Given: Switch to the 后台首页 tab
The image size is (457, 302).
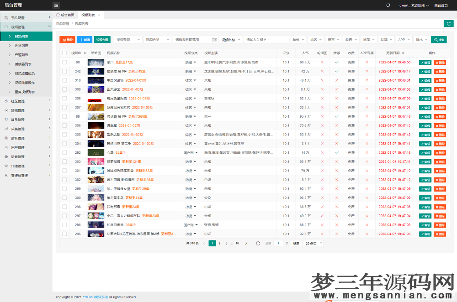Looking at the screenshot, I should [64, 14].
